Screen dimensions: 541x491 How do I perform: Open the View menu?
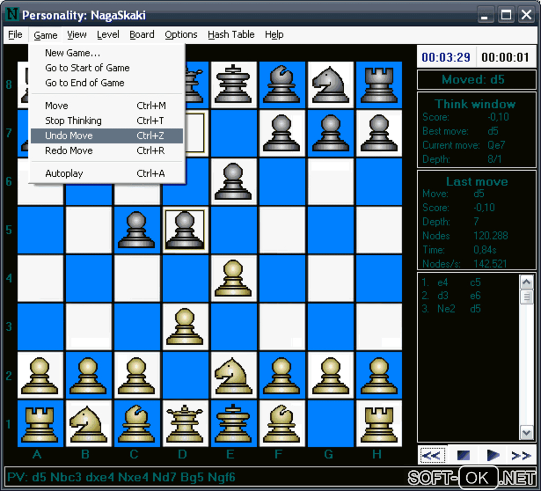click(76, 35)
